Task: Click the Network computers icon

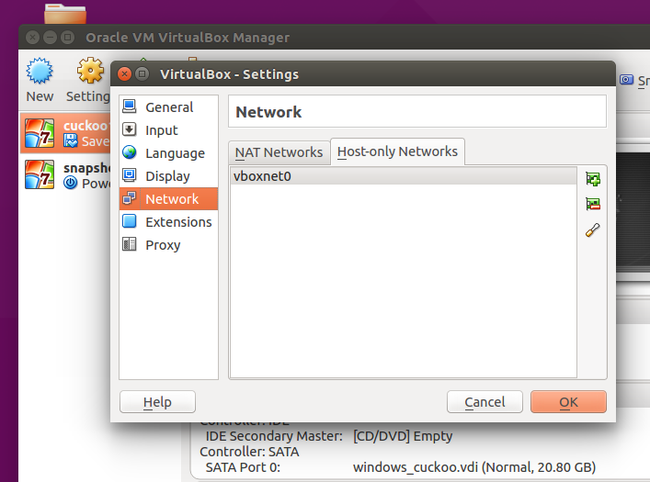Action: (x=130, y=198)
